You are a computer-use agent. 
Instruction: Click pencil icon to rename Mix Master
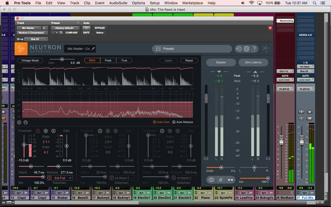click(x=93, y=49)
